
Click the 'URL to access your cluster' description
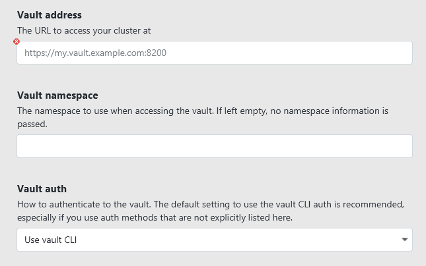89,30
